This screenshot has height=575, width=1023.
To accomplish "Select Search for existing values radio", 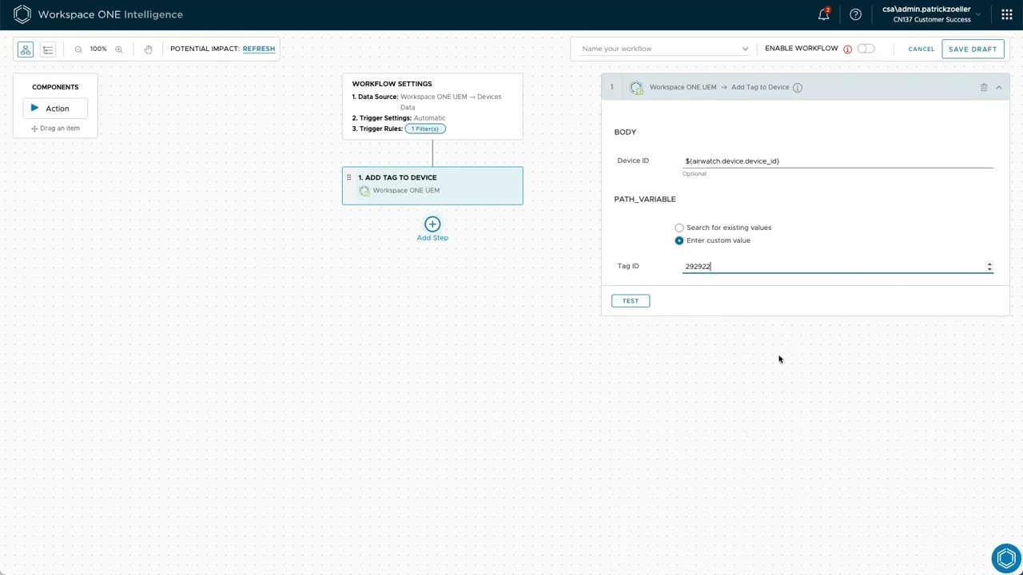I will [679, 228].
